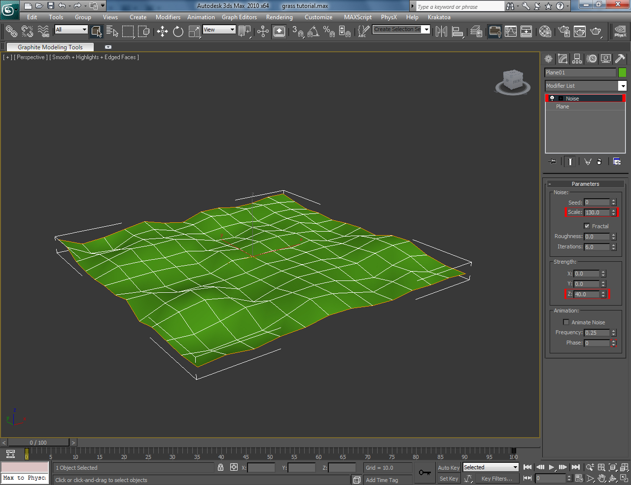Click Edit Named Selection Sets icon
The height and width of the screenshot is (485, 631).
point(363,31)
